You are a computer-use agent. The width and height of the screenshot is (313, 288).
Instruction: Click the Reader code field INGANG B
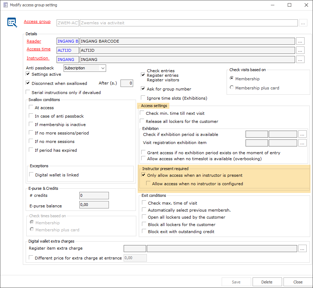[x=68, y=41]
